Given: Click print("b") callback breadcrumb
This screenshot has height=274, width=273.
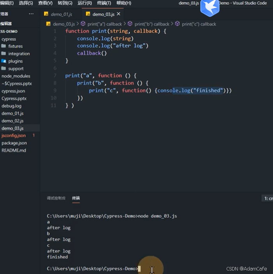Looking at the screenshot, I should click(x=152, y=24).
